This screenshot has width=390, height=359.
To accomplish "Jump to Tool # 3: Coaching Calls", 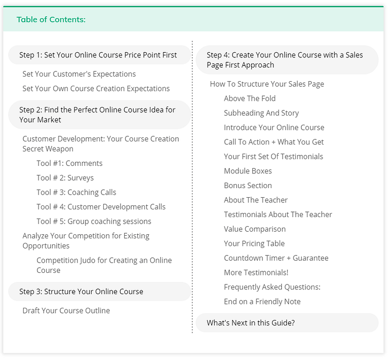I will 76,192.
